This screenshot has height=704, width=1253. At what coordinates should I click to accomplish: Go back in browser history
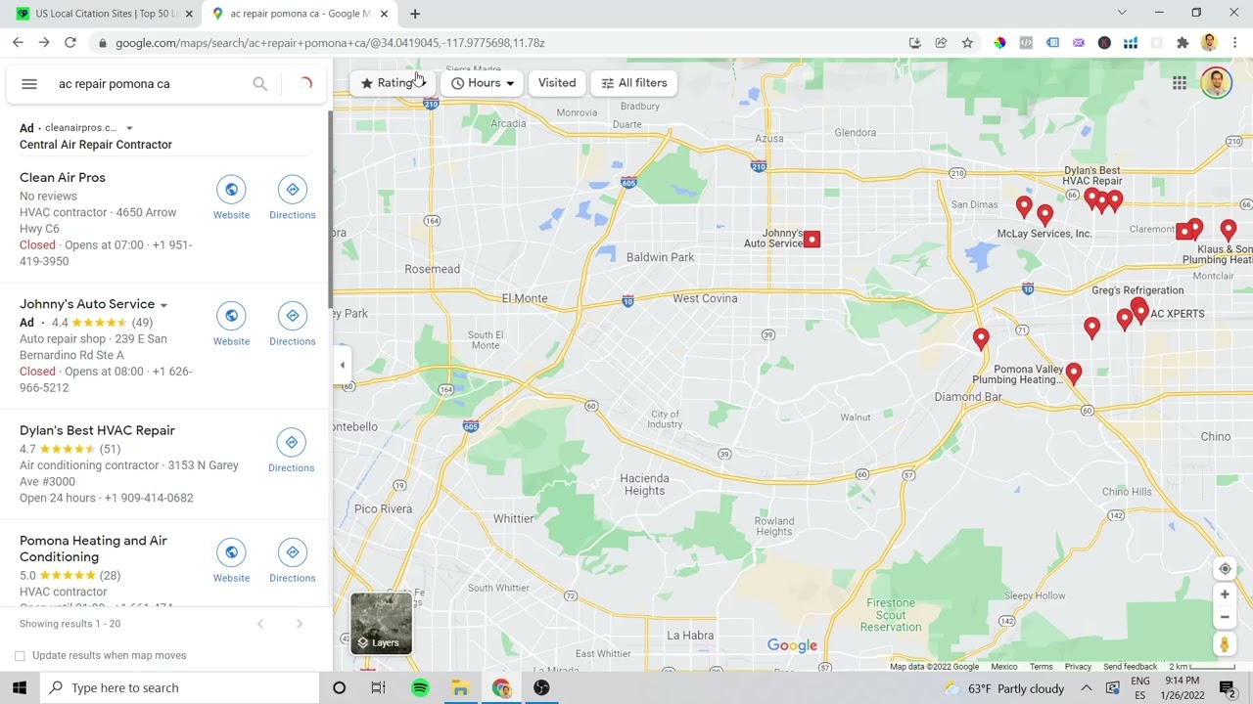[x=18, y=43]
